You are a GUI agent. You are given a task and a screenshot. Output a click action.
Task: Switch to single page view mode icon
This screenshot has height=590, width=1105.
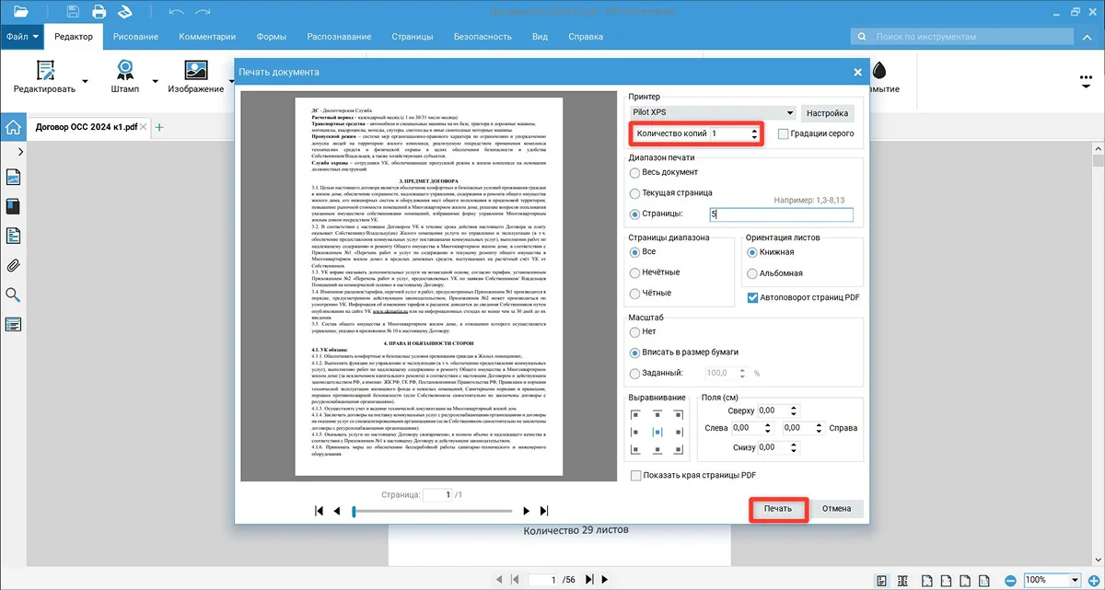pos(882,580)
